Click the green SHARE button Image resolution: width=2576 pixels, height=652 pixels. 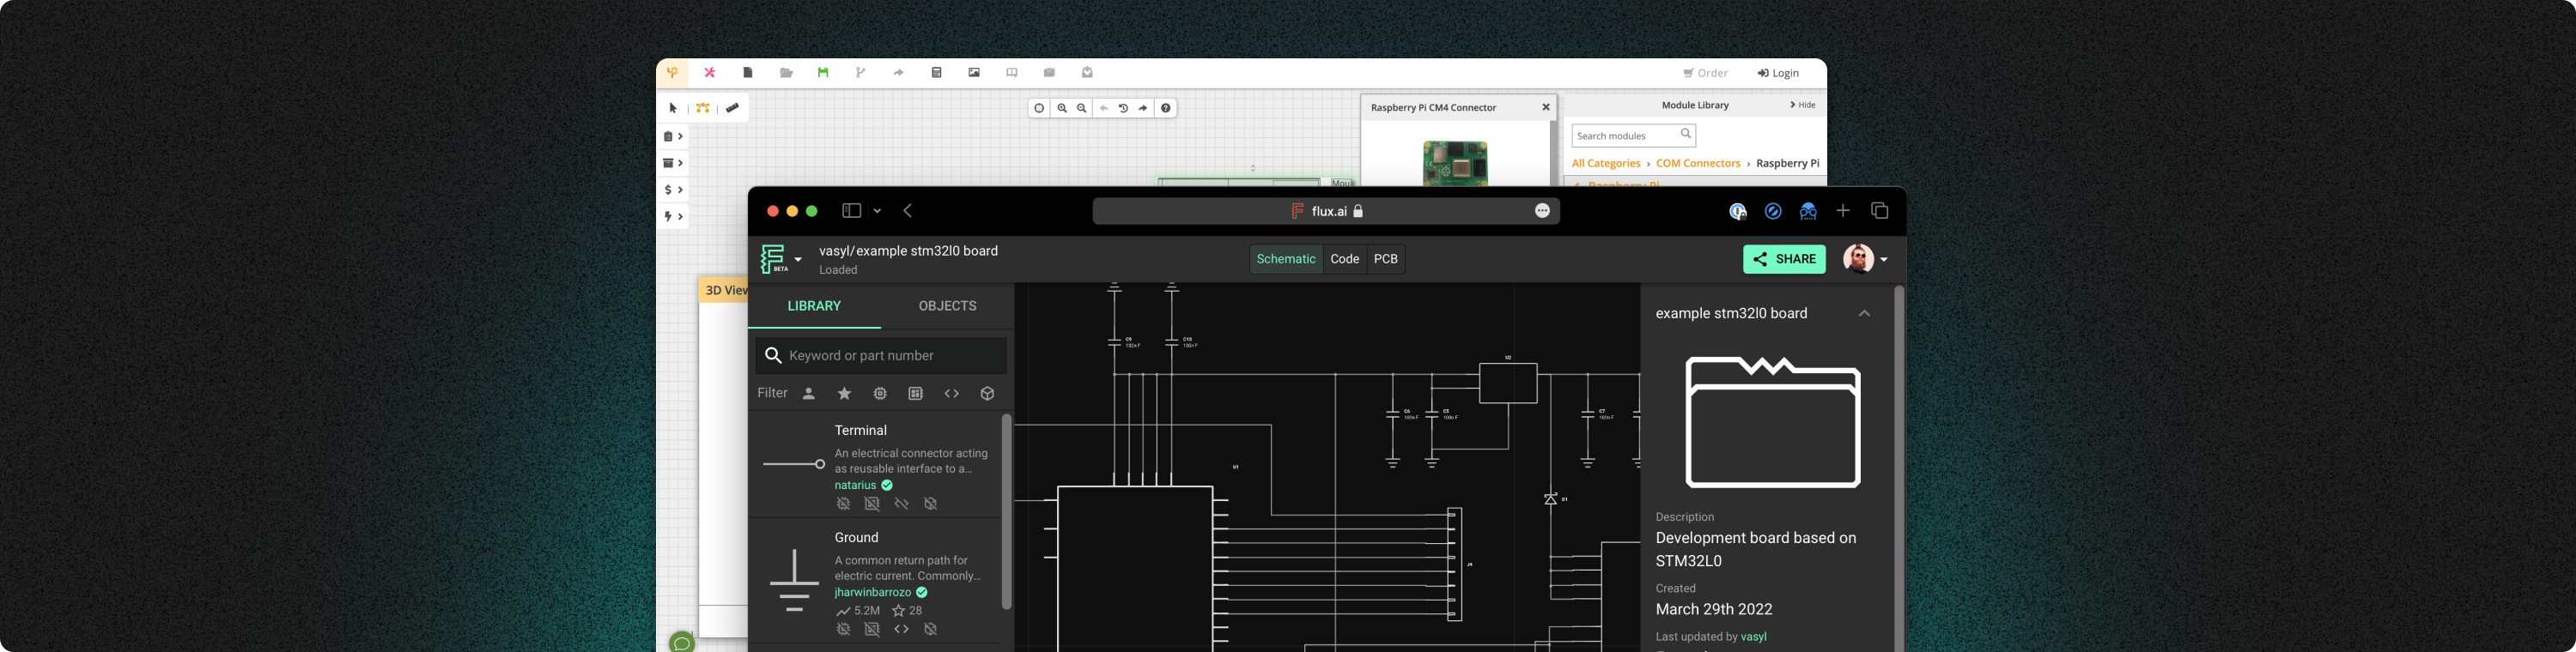1784,260
